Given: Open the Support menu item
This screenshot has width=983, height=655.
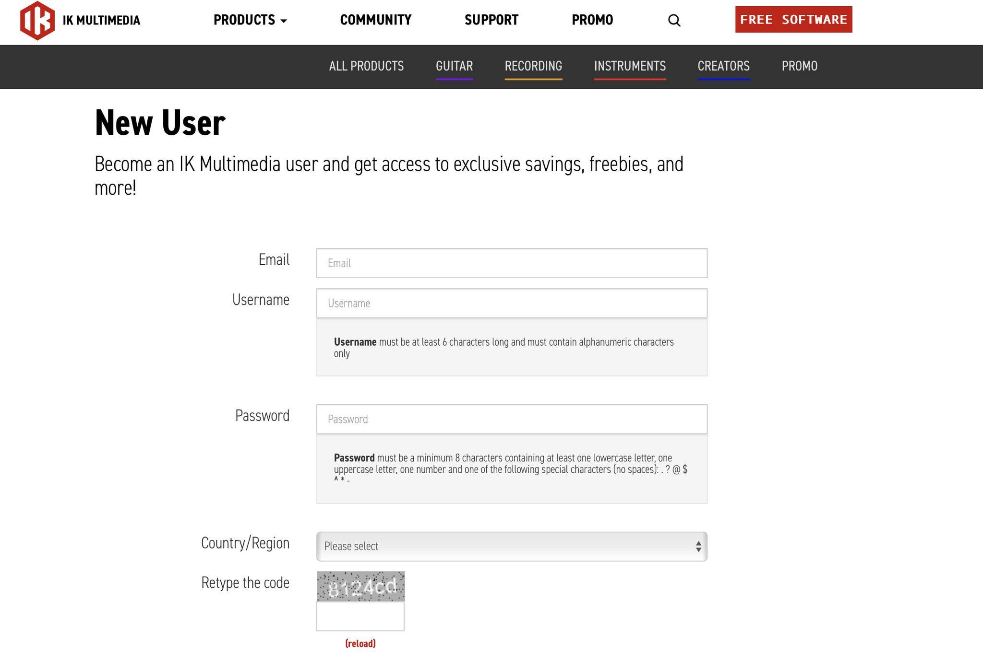Looking at the screenshot, I should pos(491,20).
